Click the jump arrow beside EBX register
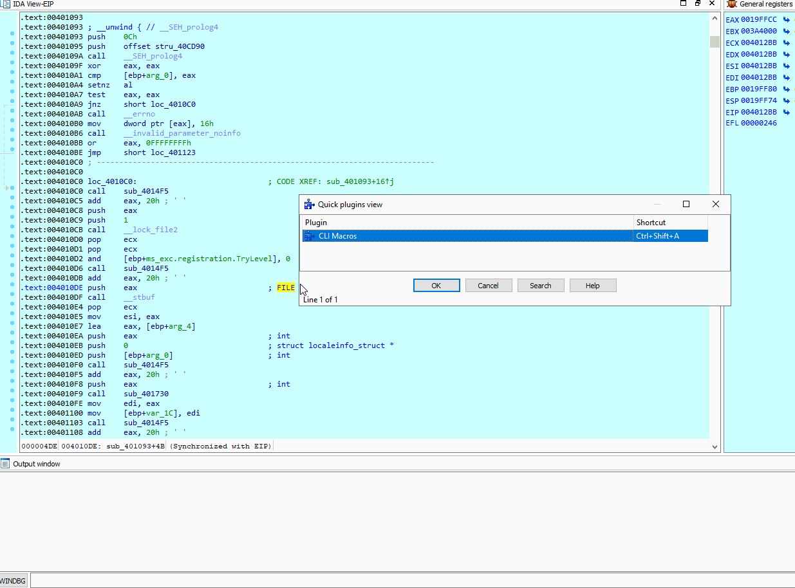Viewport: 795px width, 588px height. 786,32
